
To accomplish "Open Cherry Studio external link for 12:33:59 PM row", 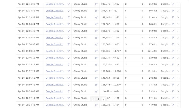I will pos(96,18).
